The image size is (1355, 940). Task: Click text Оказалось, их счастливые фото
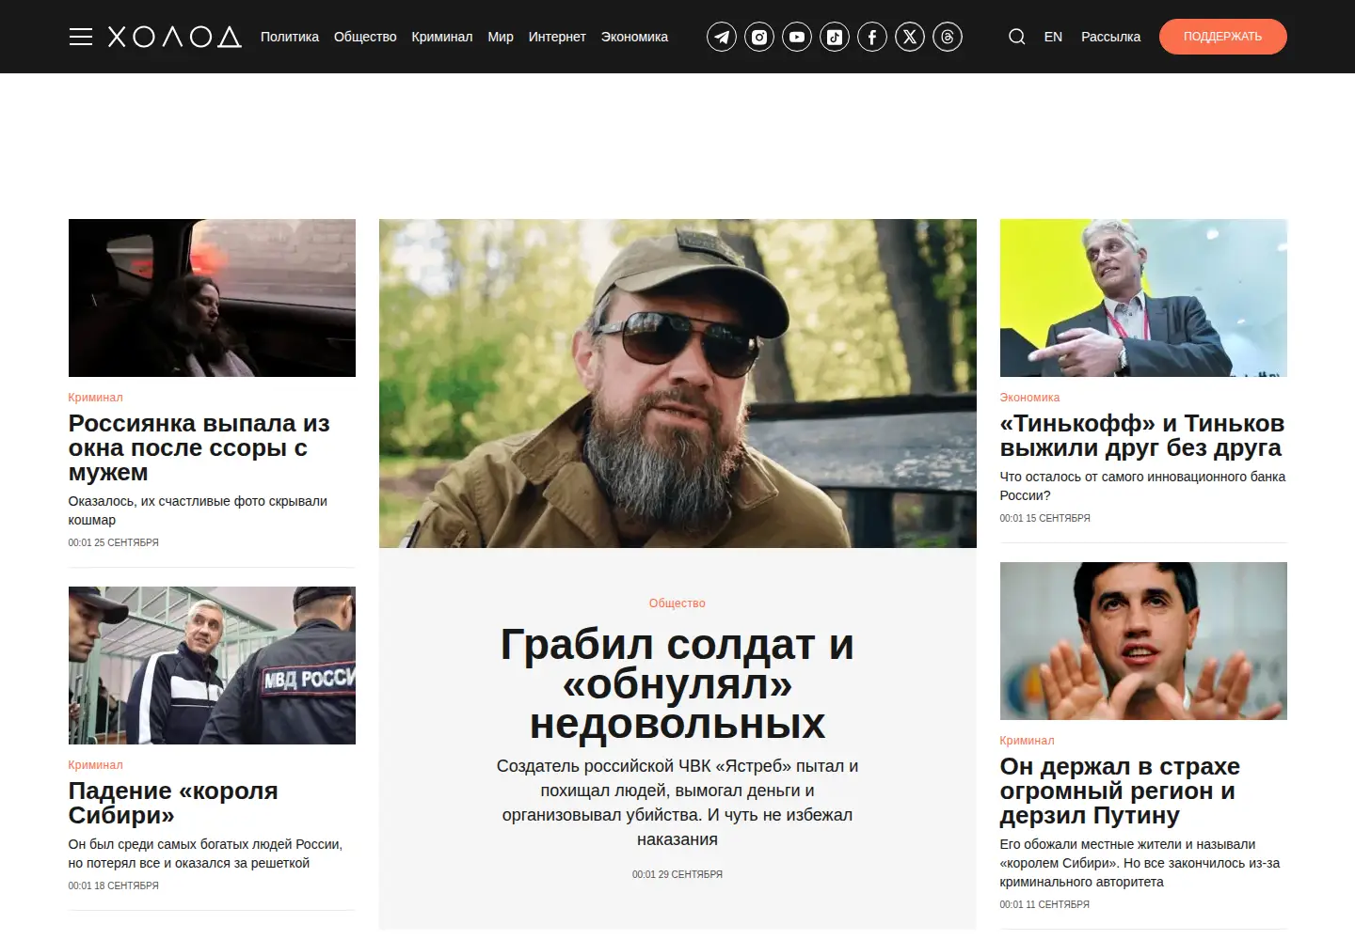pos(198,510)
